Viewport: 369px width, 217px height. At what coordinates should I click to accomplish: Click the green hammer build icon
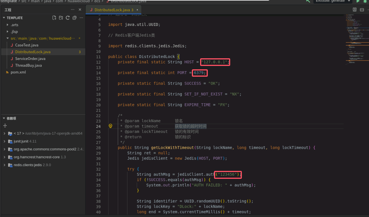308,1
